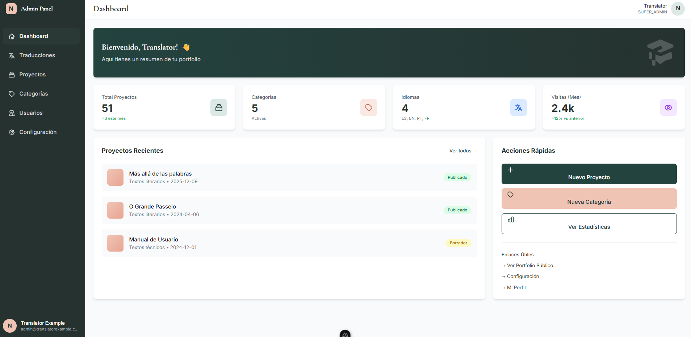691x337 pixels.
Task: Click the Nueva Categoría button
Action: click(x=589, y=198)
